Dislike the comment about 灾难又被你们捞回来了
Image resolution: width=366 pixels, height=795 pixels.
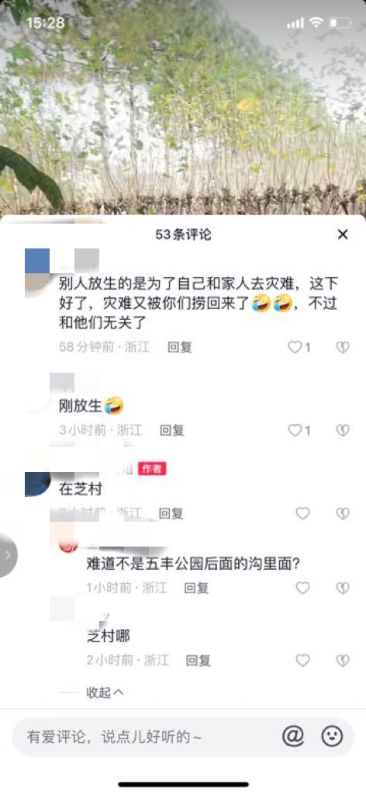coord(343,347)
